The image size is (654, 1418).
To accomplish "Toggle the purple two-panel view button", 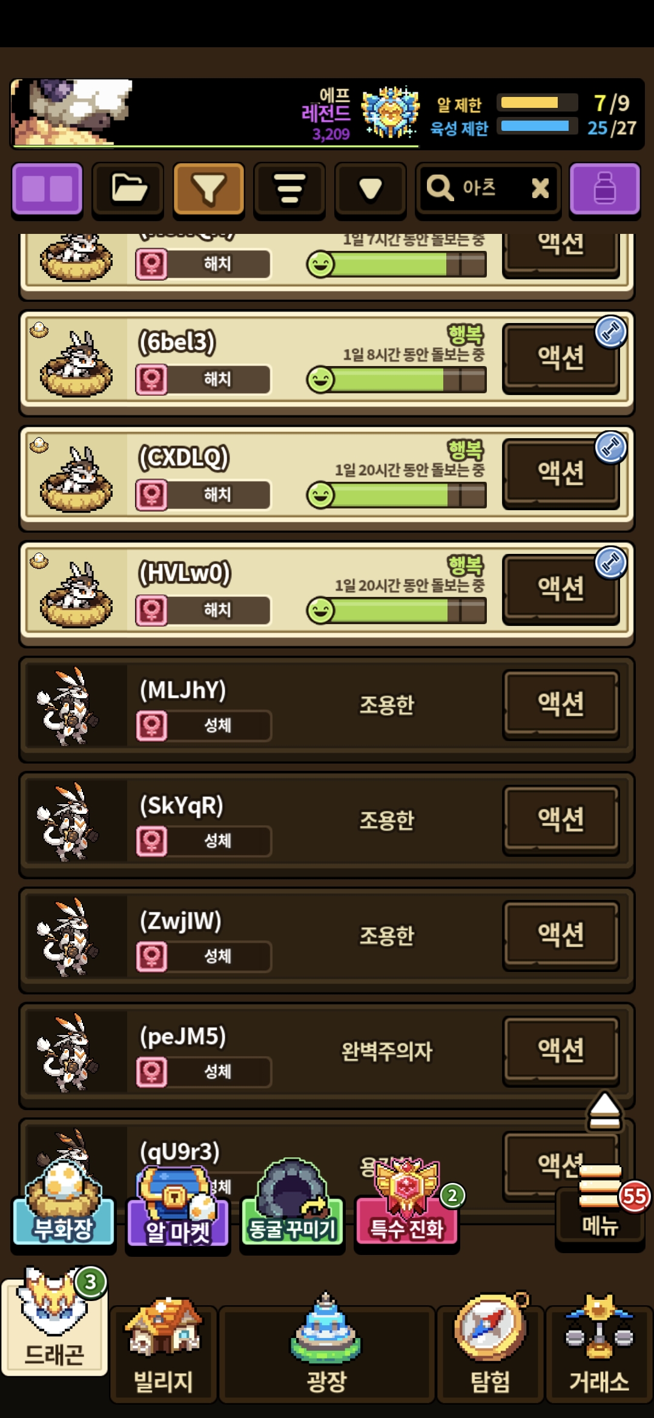I will tap(47, 189).
